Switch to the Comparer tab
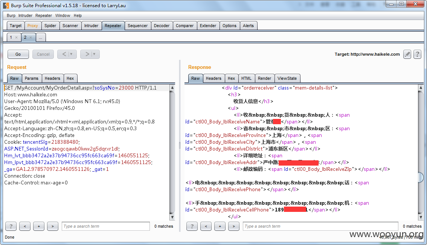427x245 pixels. tap(185, 26)
